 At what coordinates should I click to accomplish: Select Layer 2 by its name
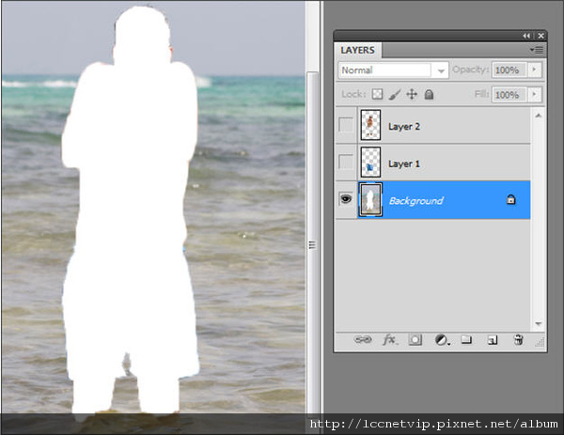(404, 127)
